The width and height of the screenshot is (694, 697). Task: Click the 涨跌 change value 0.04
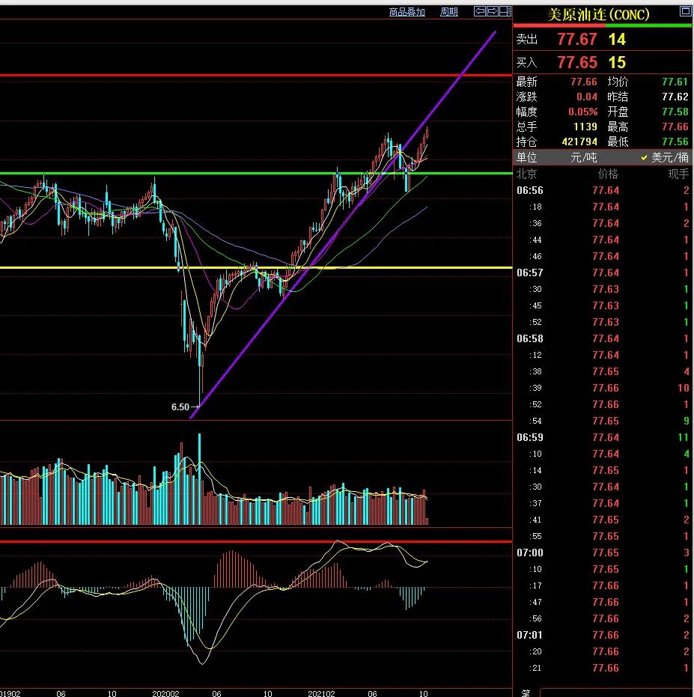588,97
